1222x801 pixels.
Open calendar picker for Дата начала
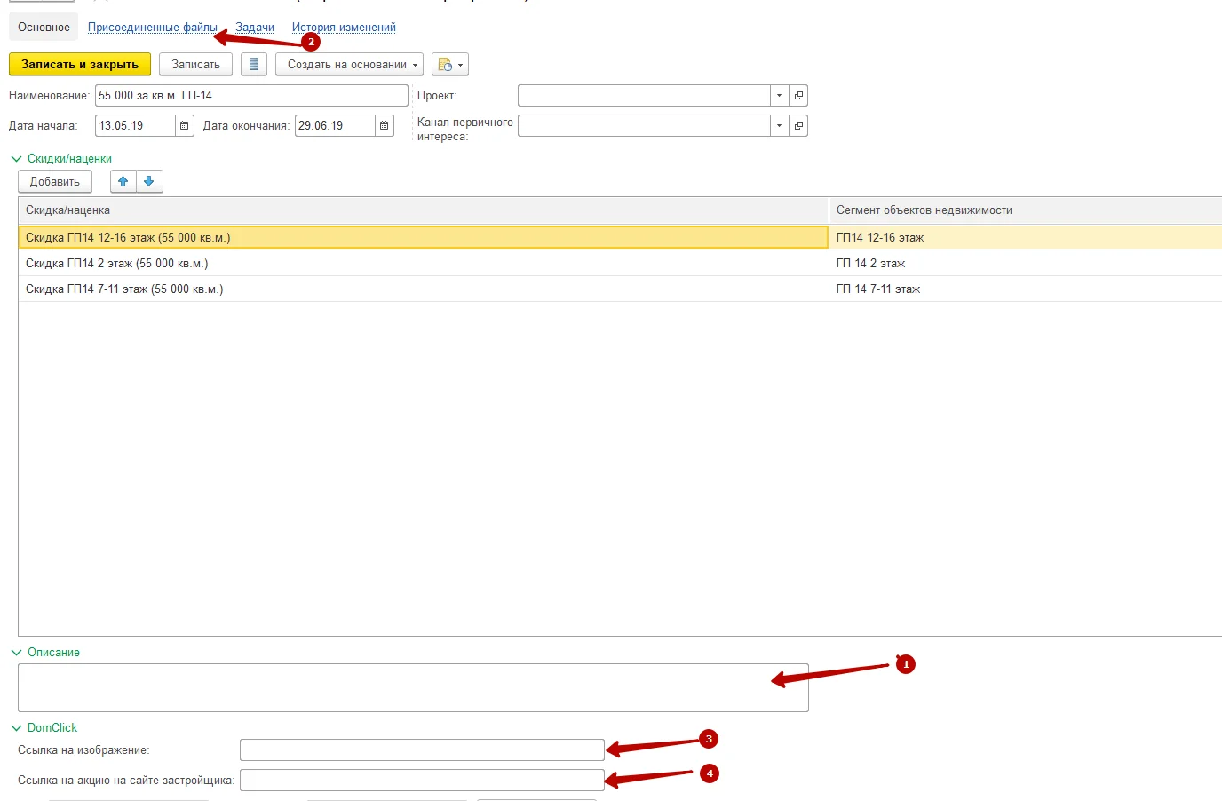coord(184,126)
